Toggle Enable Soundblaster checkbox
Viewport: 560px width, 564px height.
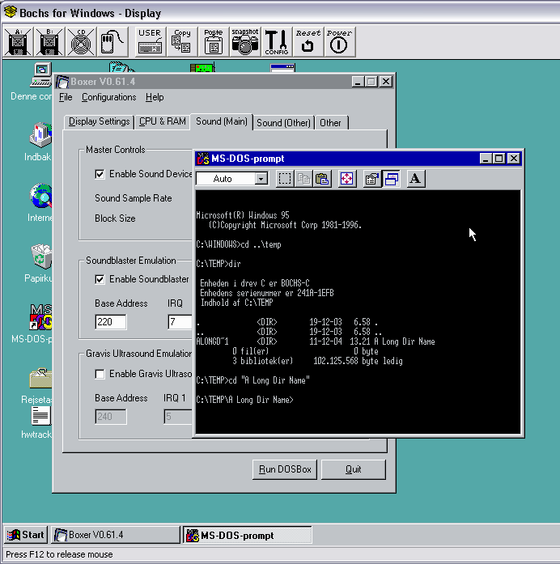[100, 279]
